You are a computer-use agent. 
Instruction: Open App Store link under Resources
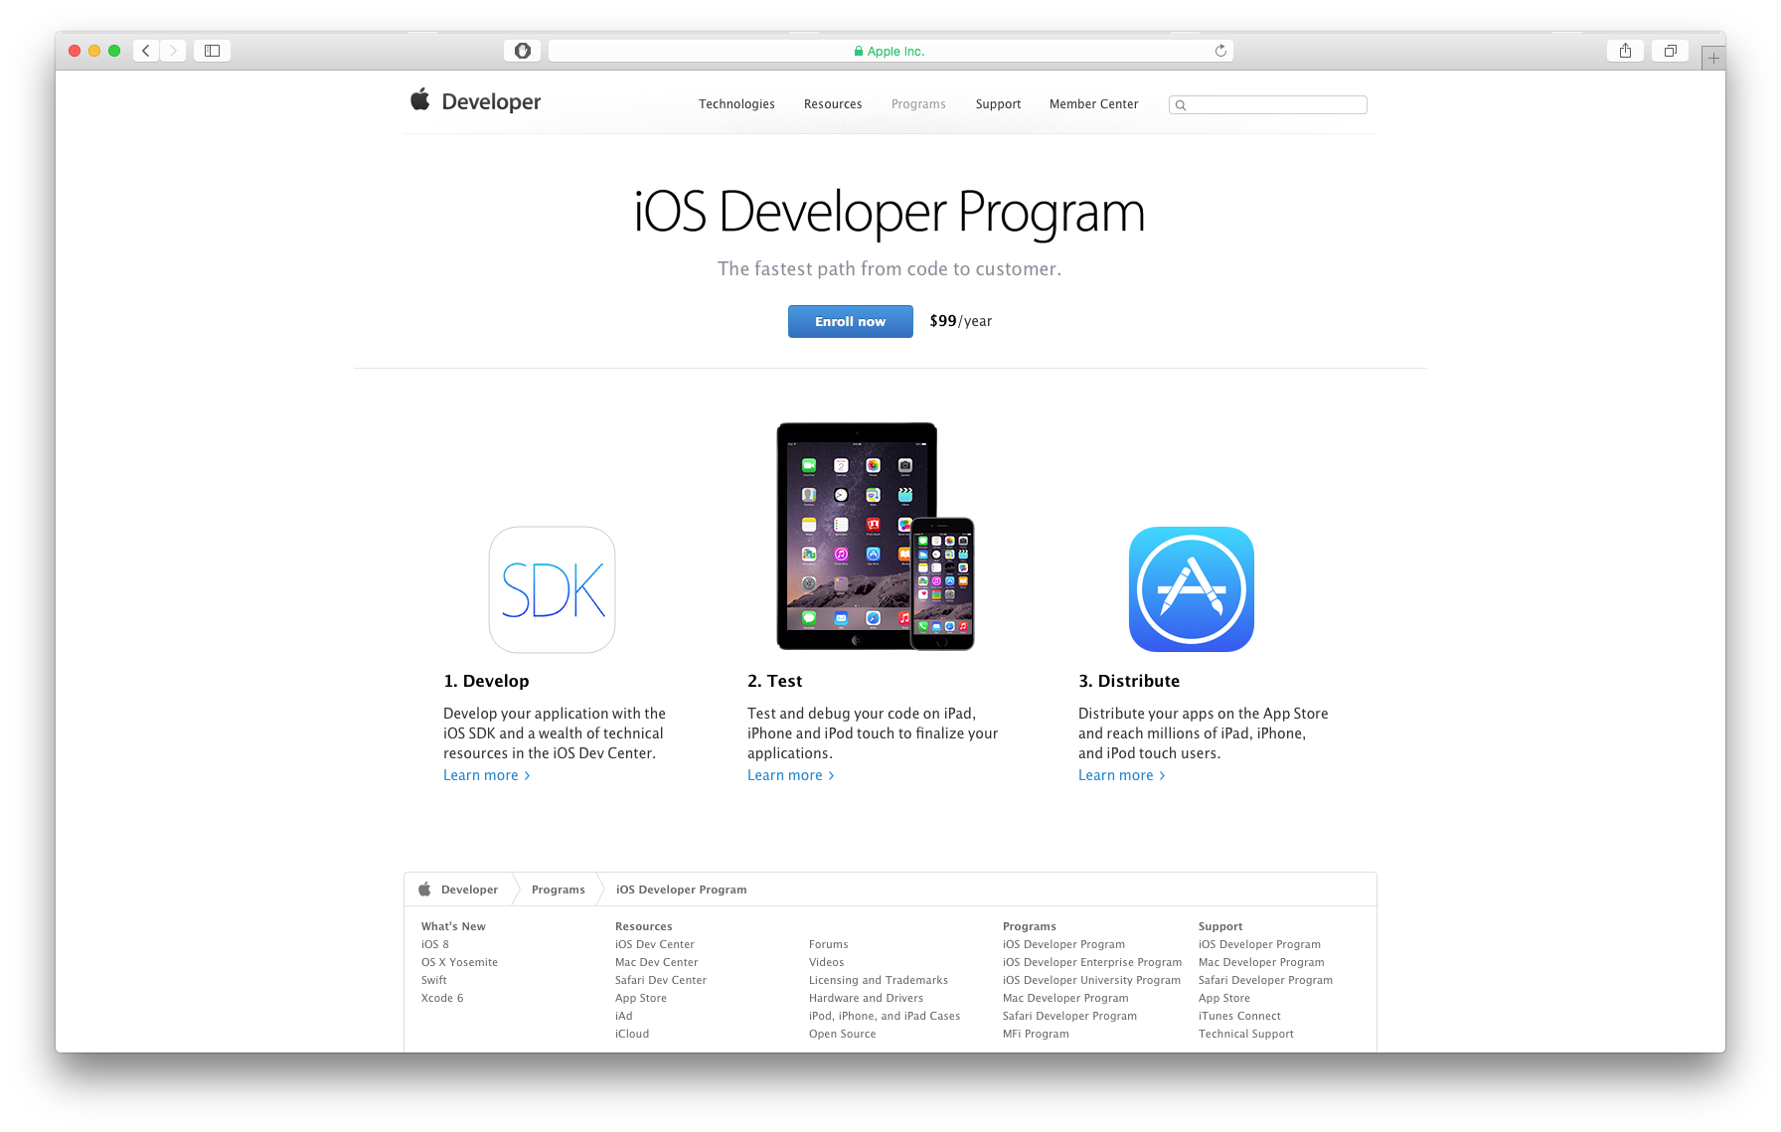(641, 998)
